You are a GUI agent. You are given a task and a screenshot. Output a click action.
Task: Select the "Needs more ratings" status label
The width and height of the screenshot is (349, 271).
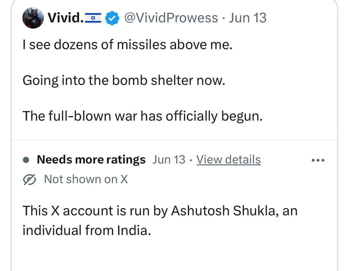coord(91,160)
